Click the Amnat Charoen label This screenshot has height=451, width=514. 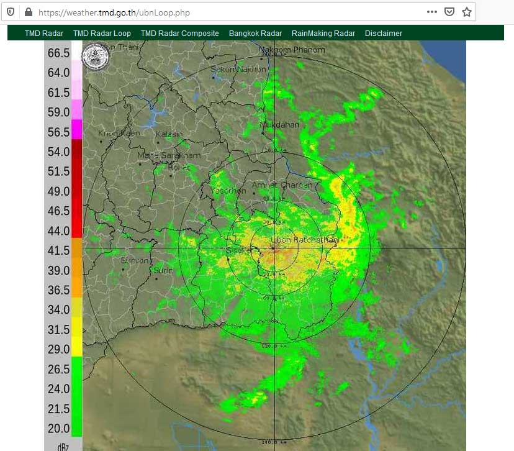[282, 185]
